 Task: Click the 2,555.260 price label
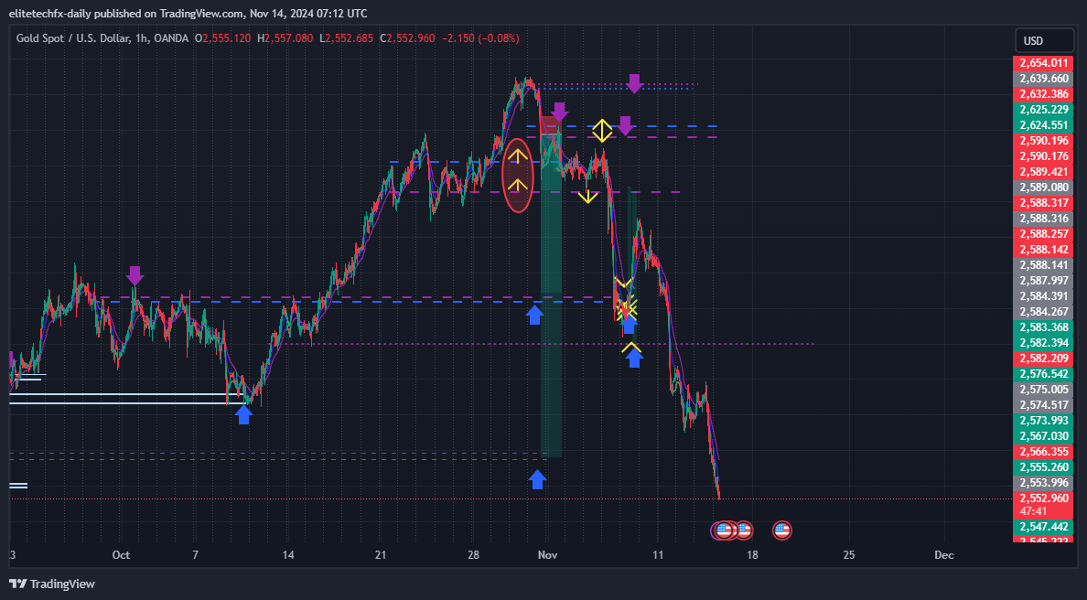click(x=1043, y=467)
